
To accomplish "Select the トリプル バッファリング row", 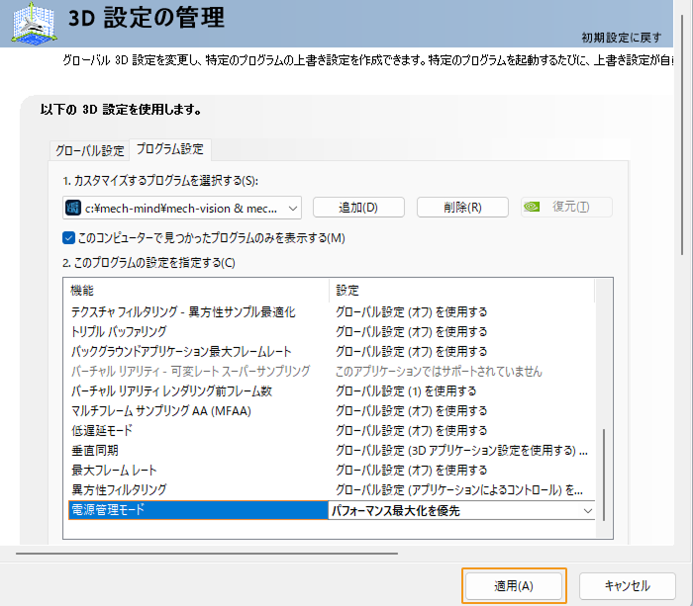I will [196, 331].
